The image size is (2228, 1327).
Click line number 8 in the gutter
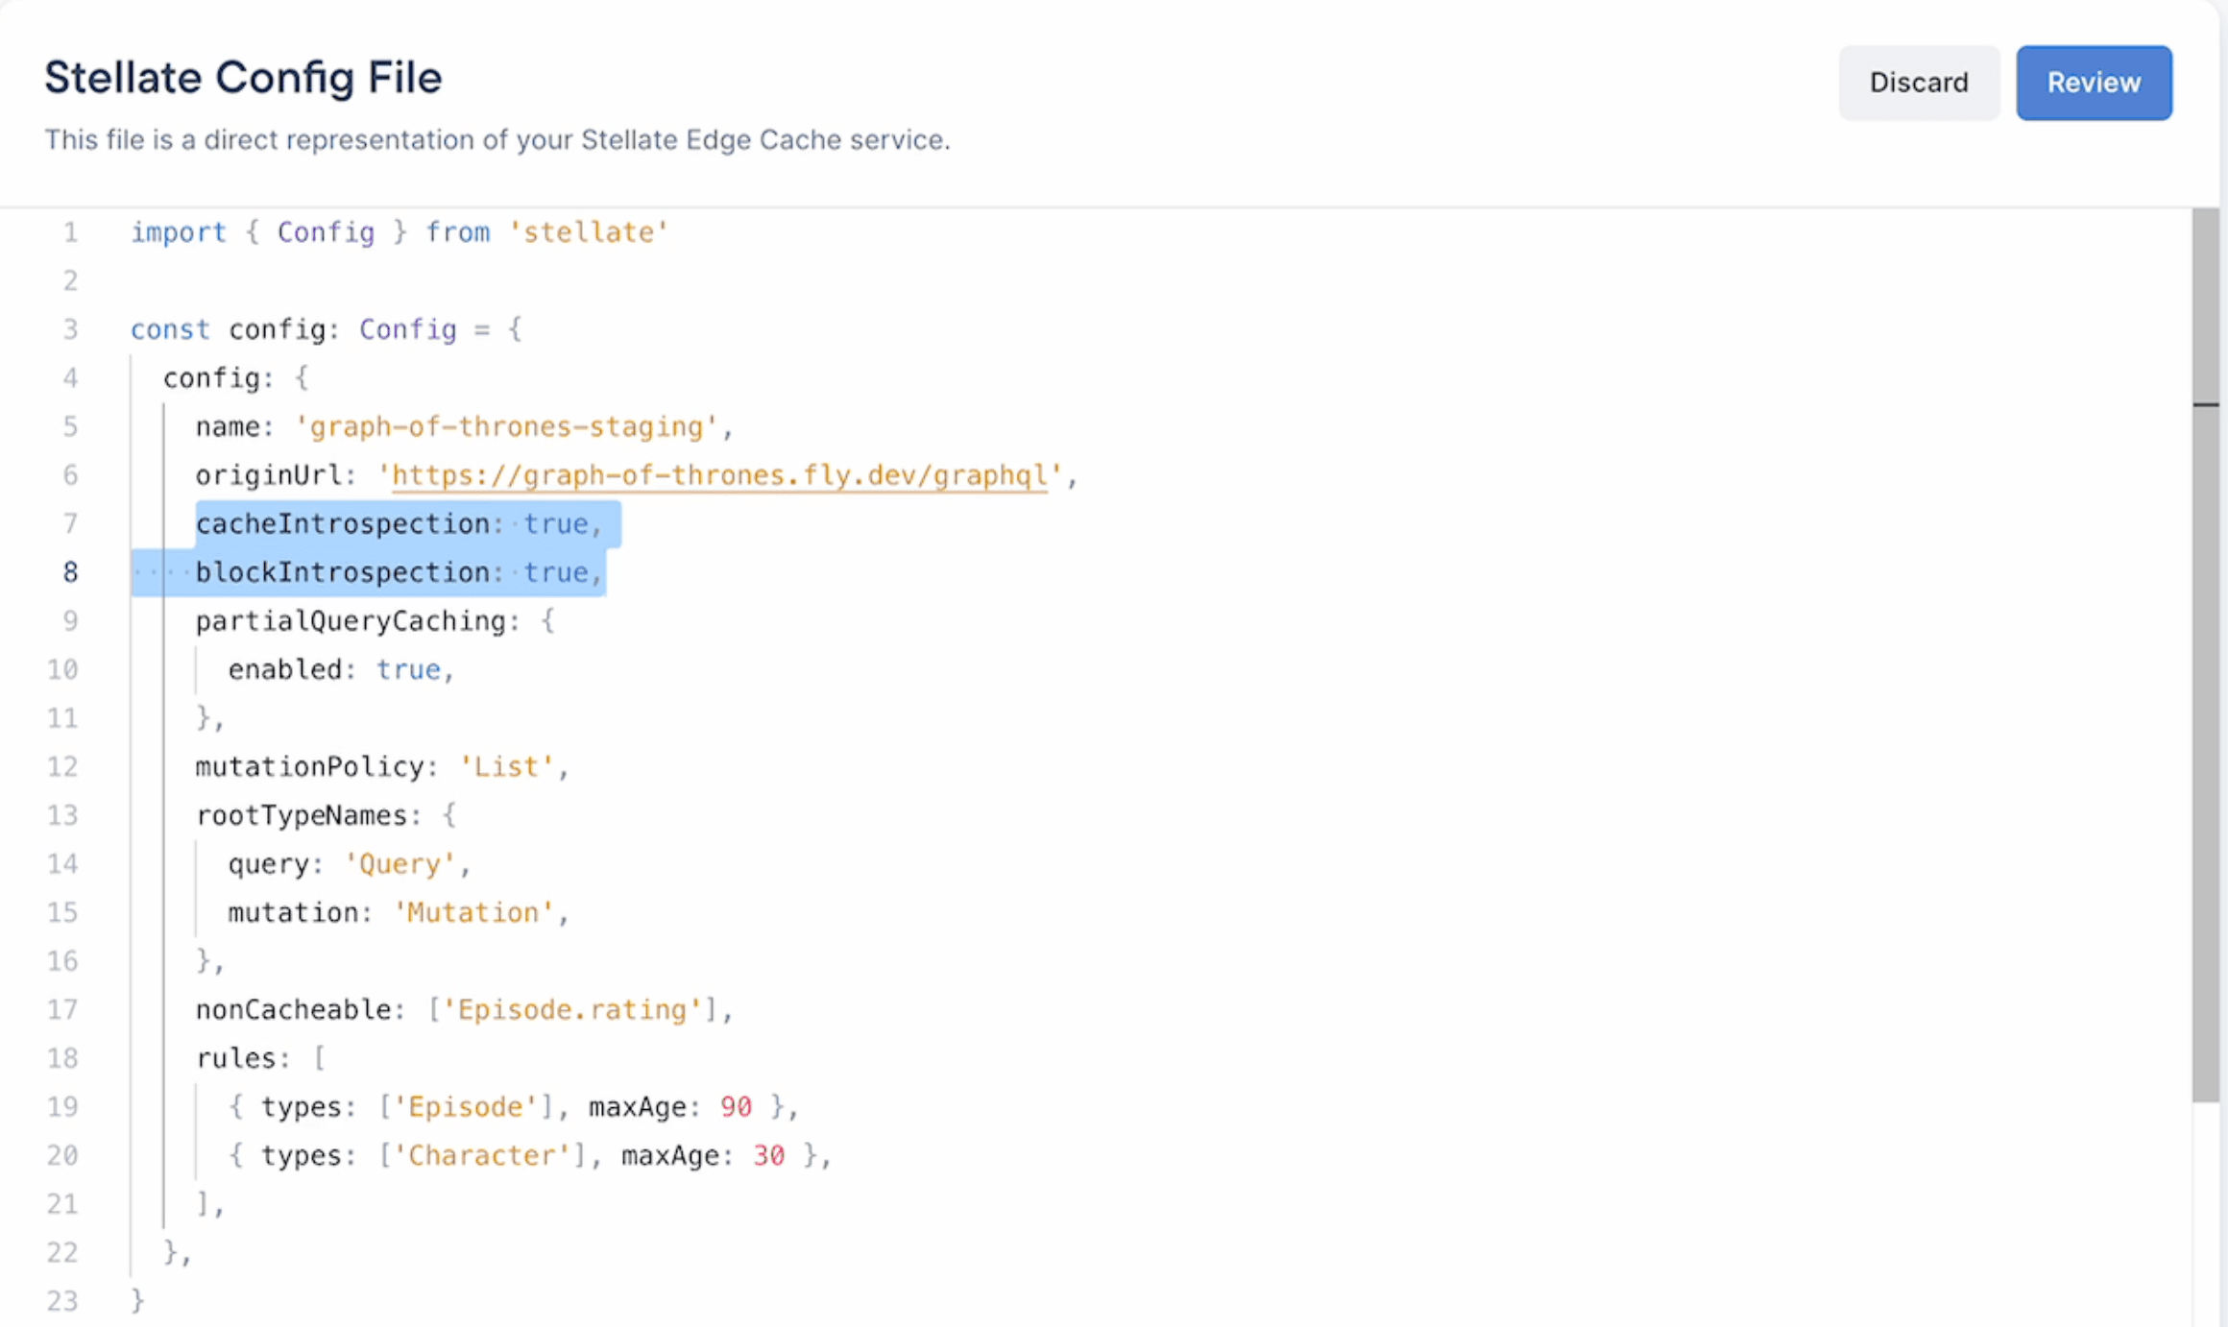(x=69, y=571)
